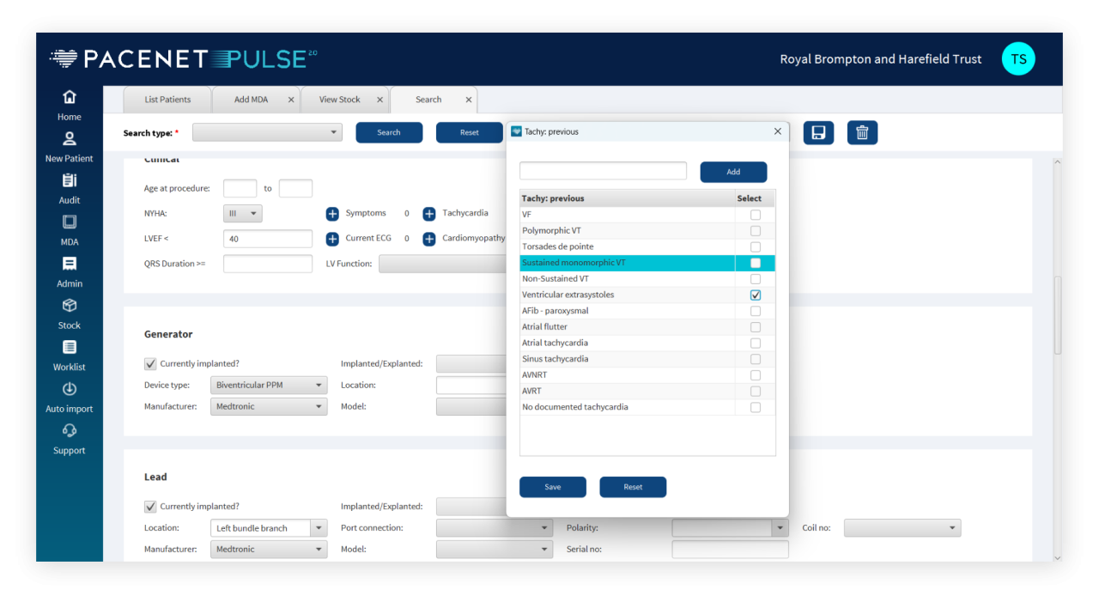Tick the Polymorphic VT checkbox
Image resolution: width=1099 pixels, height=602 pixels.
click(756, 231)
